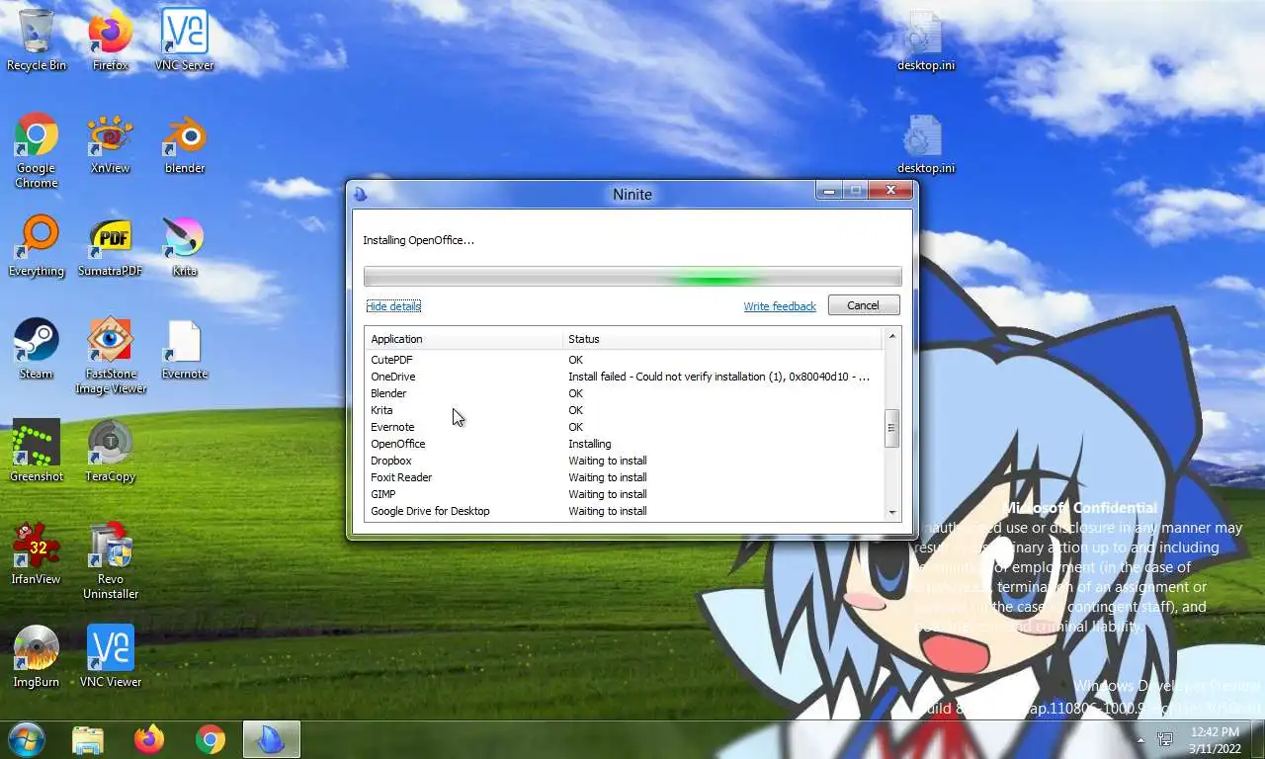Select the TeraCopy desktop icon
The image size is (1265, 759).
tap(111, 451)
